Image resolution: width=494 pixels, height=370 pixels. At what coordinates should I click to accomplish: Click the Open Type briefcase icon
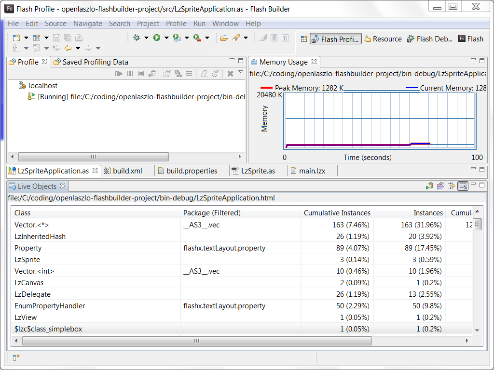[224, 38]
